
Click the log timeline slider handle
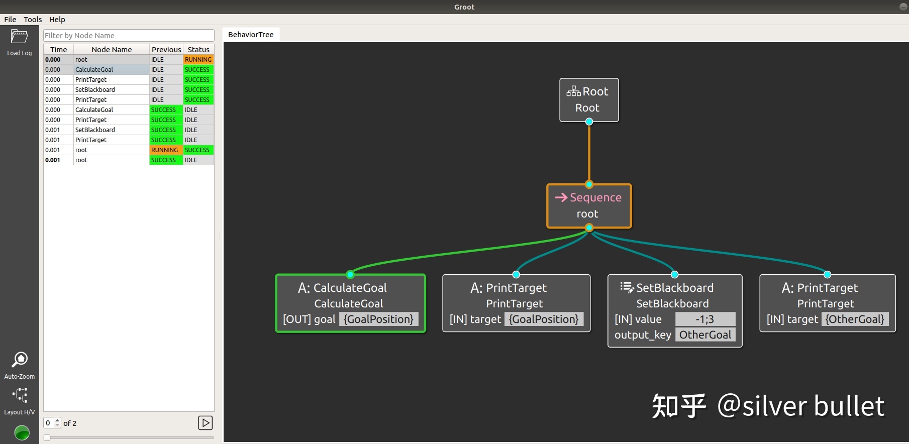tap(47, 437)
